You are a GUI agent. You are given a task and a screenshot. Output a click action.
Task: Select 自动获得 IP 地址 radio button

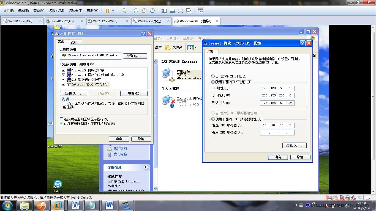[x=213, y=76]
